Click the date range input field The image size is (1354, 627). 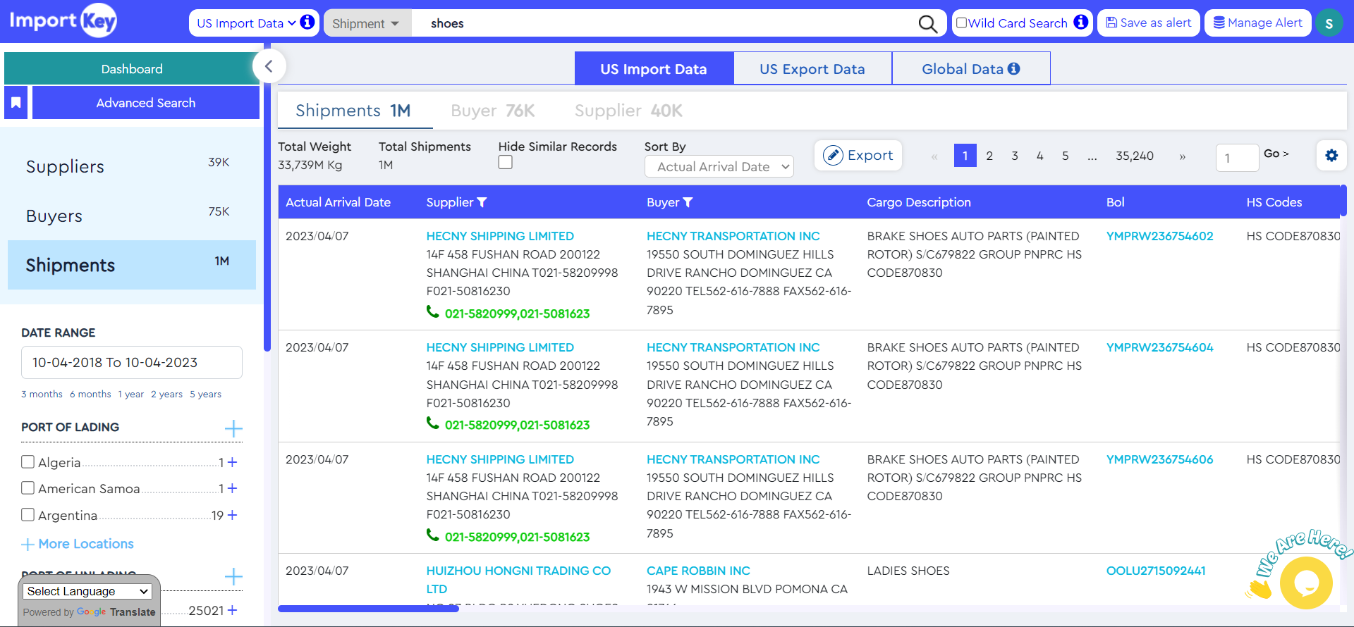click(x=132, y=363)
